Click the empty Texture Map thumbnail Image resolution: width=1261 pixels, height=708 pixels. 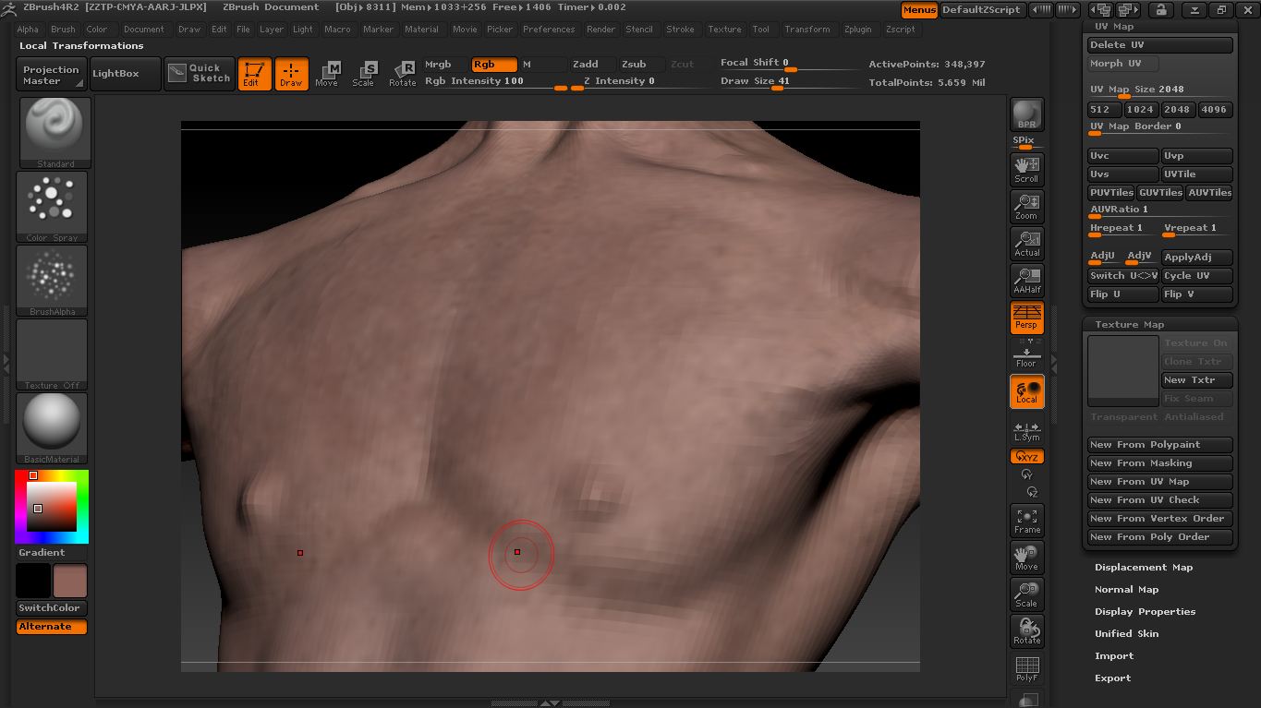1122,370
